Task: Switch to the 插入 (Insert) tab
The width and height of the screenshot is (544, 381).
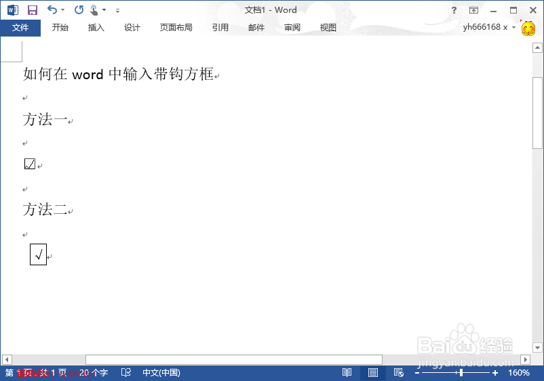Action: [x=96, y=28]
